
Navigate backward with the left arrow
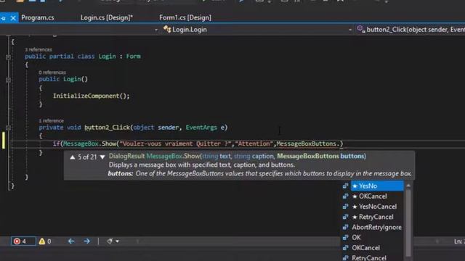[71, 241]
